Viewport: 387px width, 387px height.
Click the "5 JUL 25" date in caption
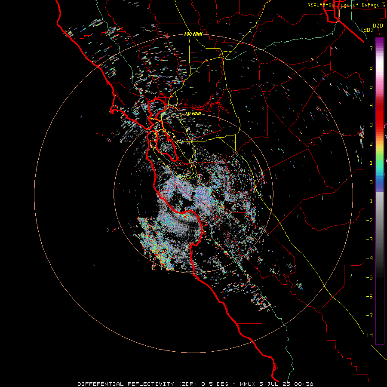275,384
